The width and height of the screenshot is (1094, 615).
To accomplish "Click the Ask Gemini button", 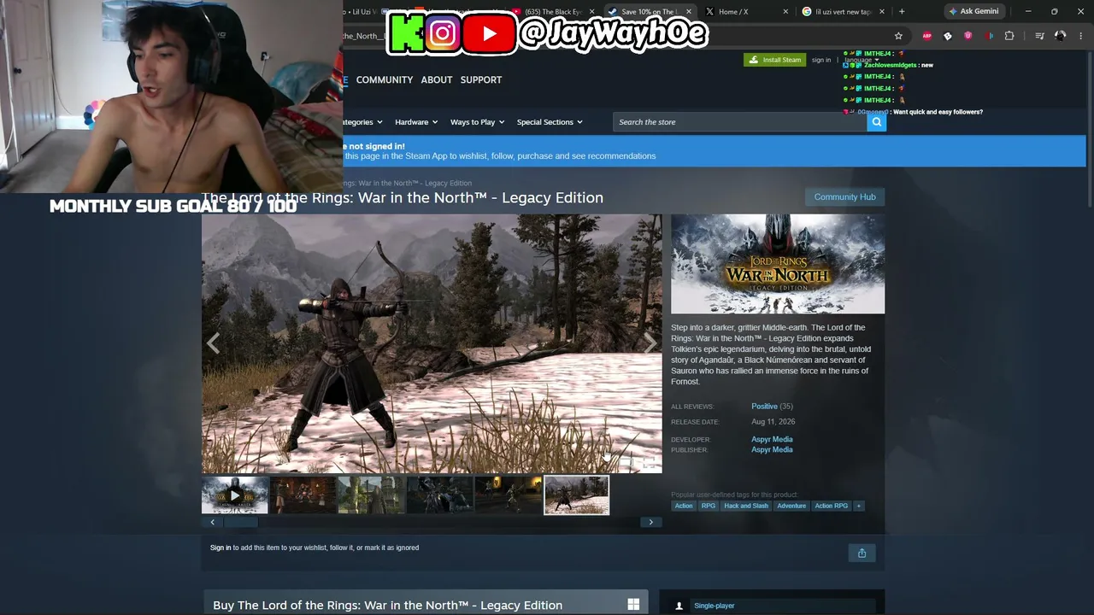I will coord(973,11).
